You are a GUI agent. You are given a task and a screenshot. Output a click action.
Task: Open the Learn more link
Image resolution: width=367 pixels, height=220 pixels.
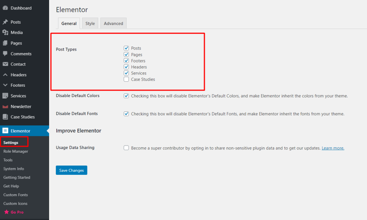click(x=333, y=147)
